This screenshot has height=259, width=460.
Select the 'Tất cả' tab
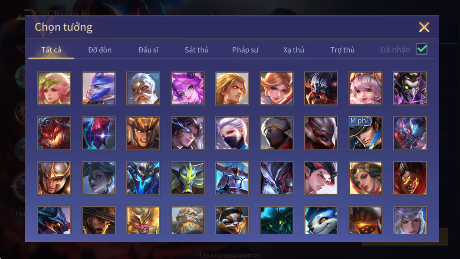click(51, 50)
